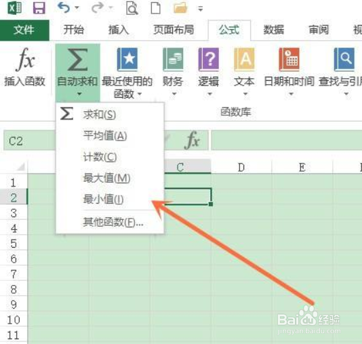The height and width of the screenshot is (344, 362).
Task: Choose 求和(S) from the dropdown menu
Action: (x=110, y=115)
